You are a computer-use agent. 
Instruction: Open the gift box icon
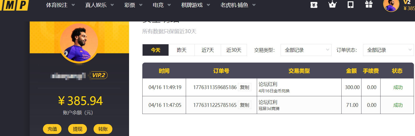(x=369, y=5)
